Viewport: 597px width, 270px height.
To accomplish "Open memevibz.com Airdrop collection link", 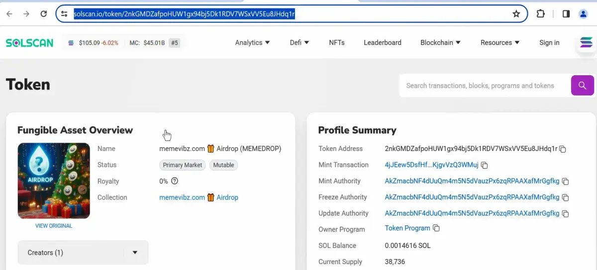I will coord(199,197).
